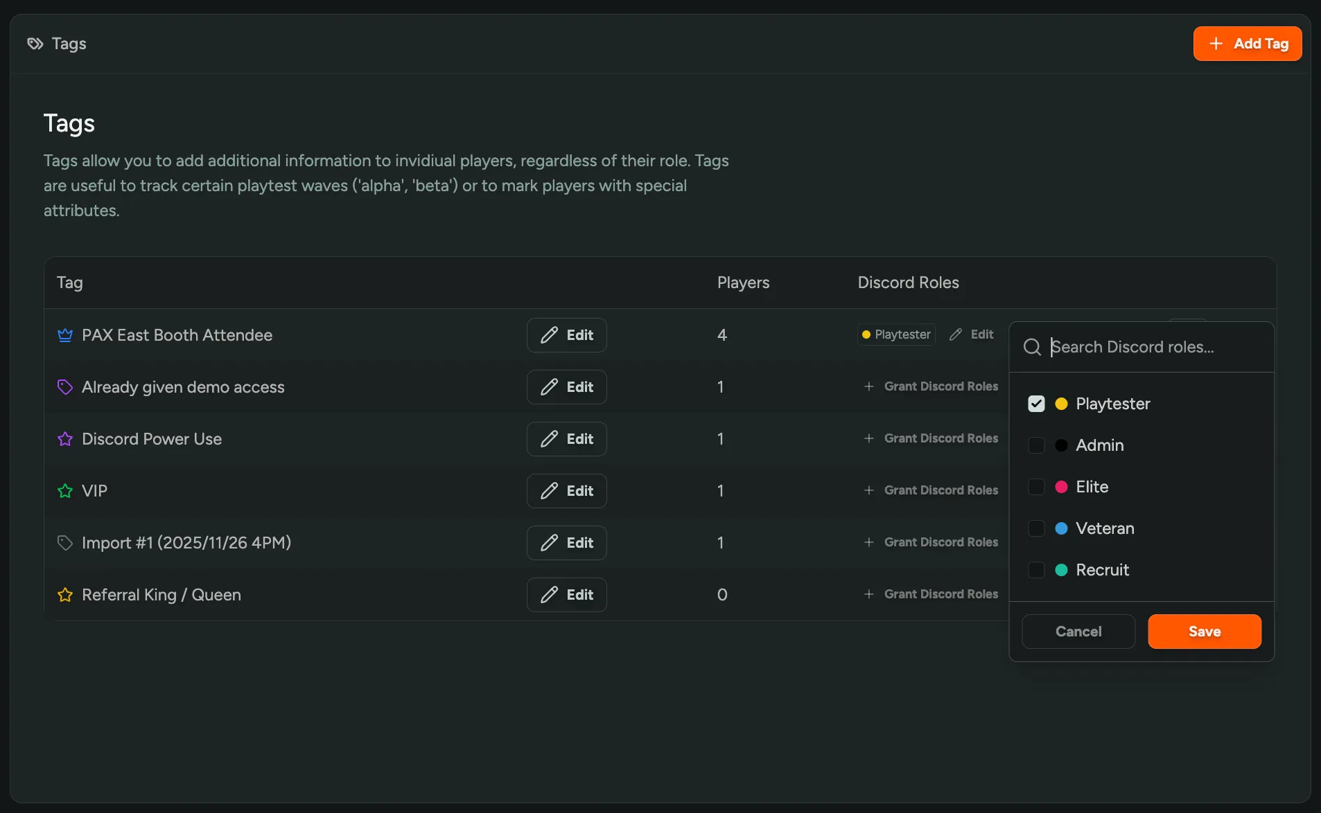Image resolution: width=1321 pixels, height=813 pixels.
Task: Click the search magnifier icon in roles popup
Action: point(1032,347)
